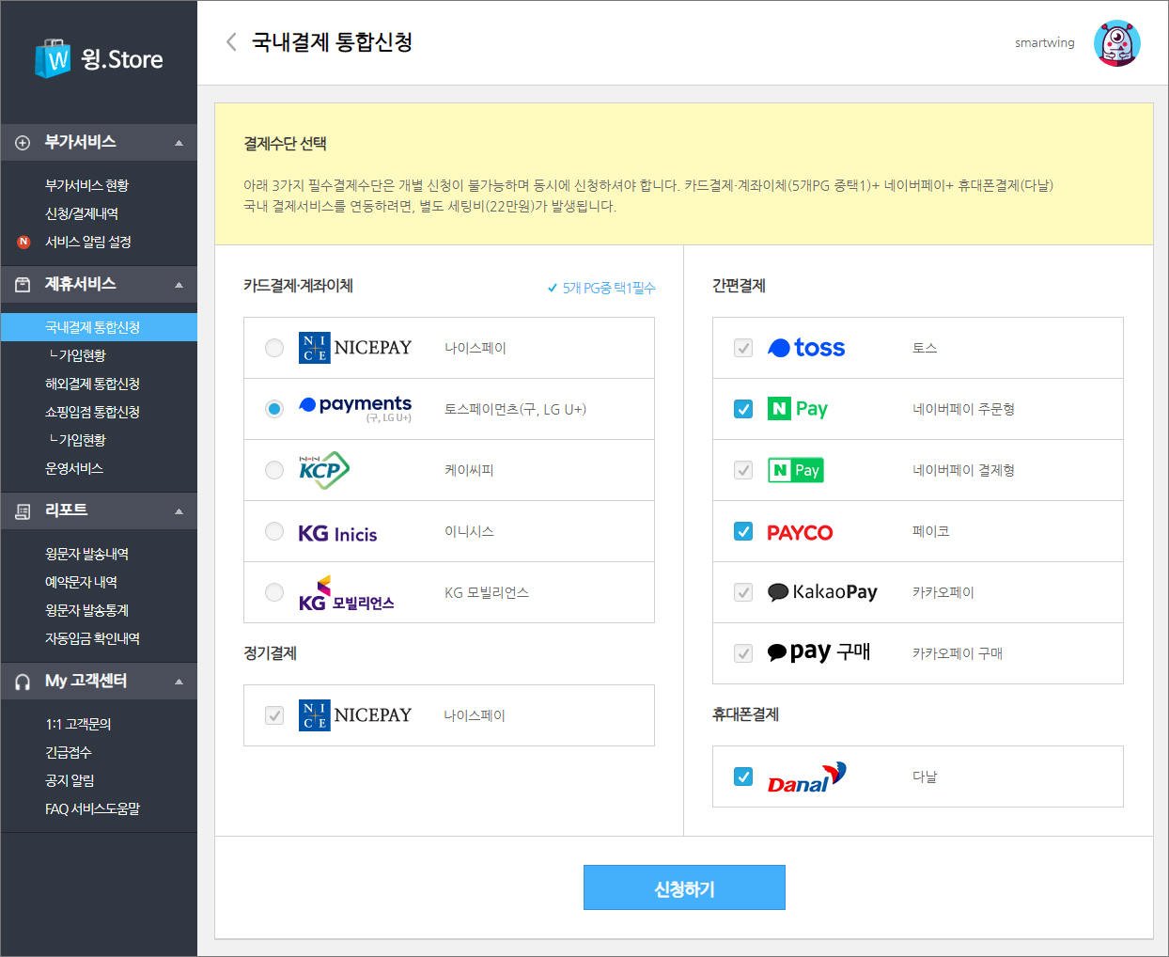The height and width of the screenshot is (957, 1169).
Task: Click the blue check icon next to 5개 PG중 택1필수
Action: click(553, 289)
